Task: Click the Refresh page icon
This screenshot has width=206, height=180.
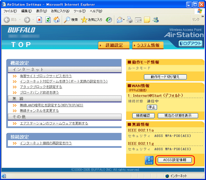Action: pyautogui.click(x=48, y=20)
